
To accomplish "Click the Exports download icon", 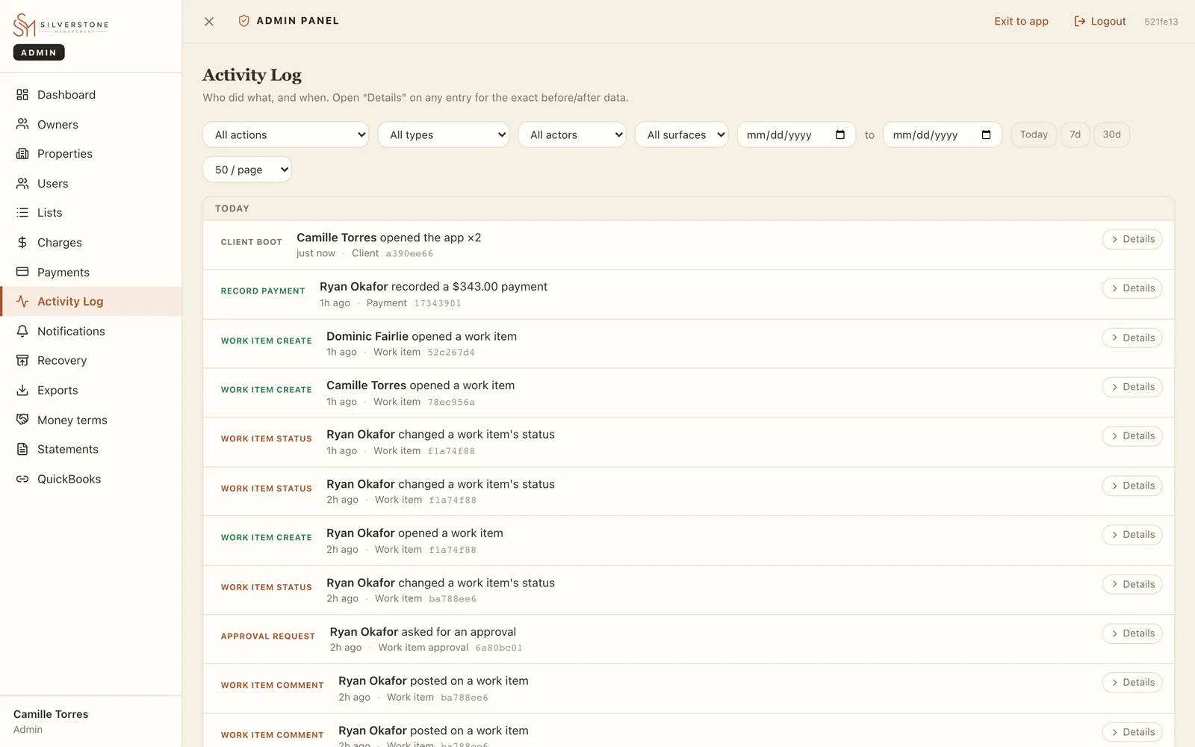I will (x=22, y=390).
